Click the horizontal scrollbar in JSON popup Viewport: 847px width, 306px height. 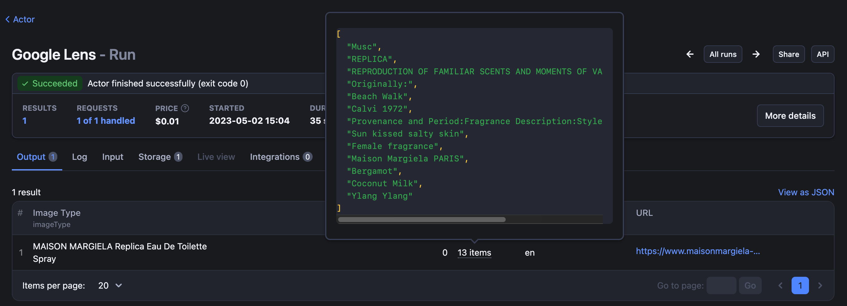point(422,219)
